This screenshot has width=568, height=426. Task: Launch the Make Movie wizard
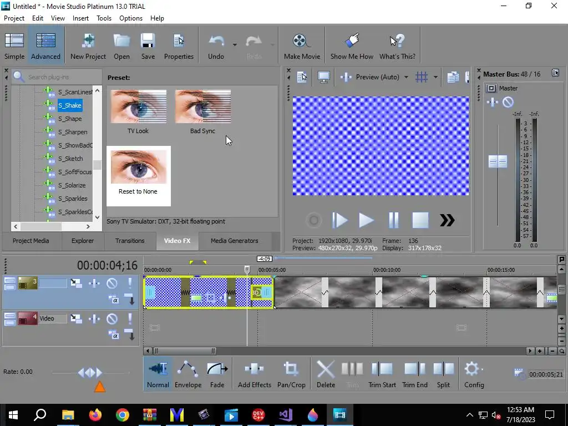[x=302, y=46]
